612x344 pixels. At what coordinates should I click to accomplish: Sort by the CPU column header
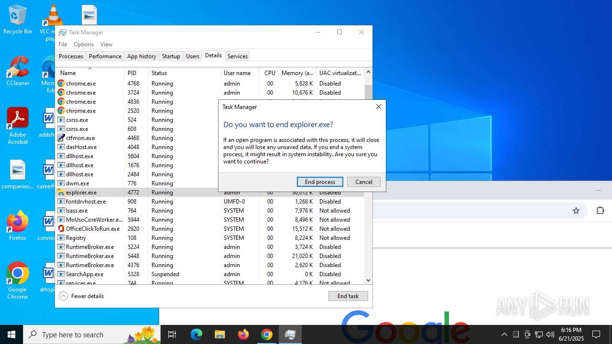coord(269,73)
